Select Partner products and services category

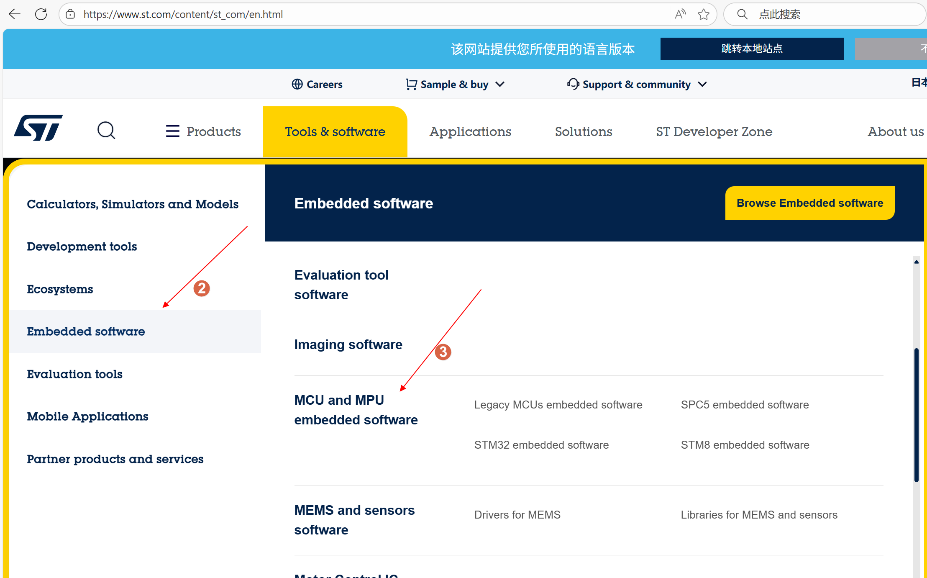(115, 459)
